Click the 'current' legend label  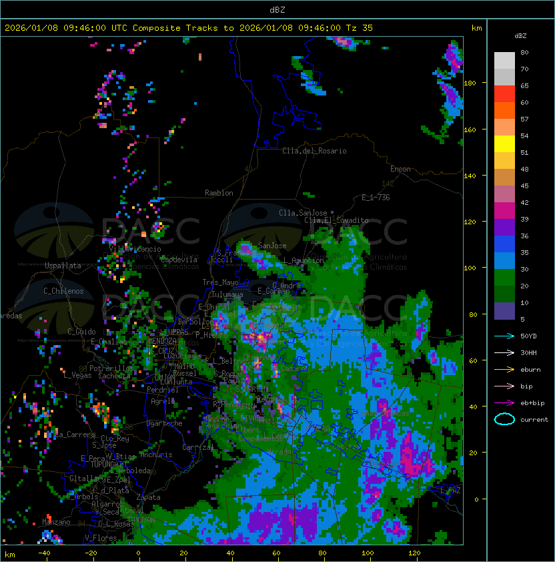(x=534, y=420)
